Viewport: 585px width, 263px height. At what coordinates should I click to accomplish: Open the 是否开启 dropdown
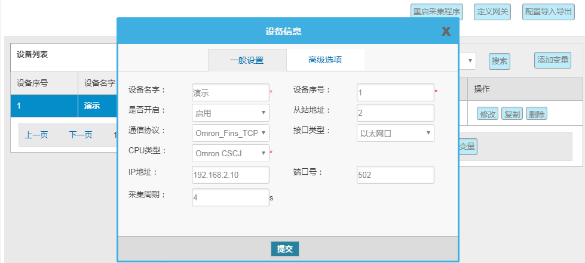[230, 113]
